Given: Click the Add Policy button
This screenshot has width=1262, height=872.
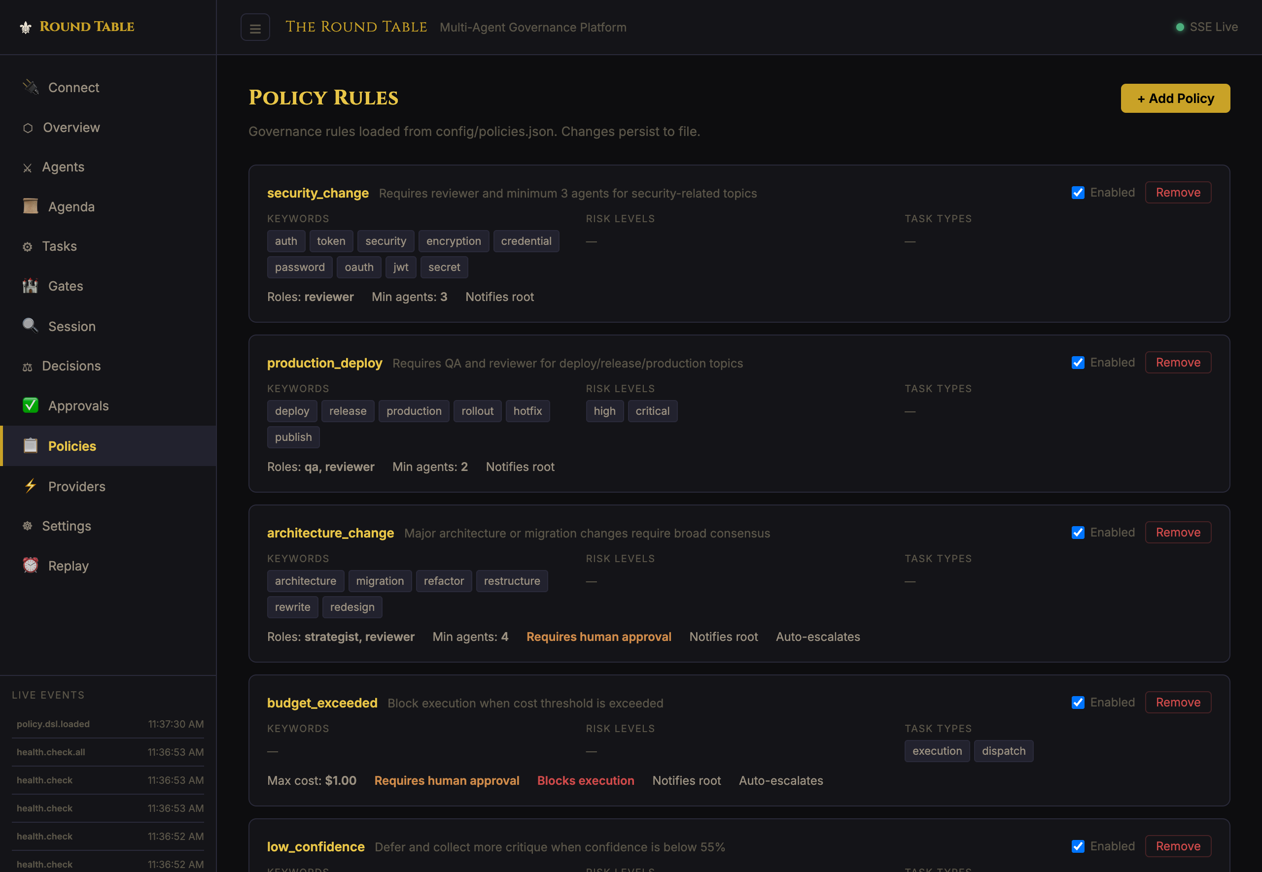Looking at the screenshot, I should pyautogui.click(x=1175, y=99).
